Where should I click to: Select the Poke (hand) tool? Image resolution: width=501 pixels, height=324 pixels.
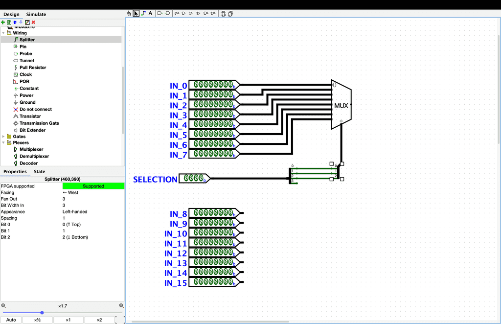130,13
